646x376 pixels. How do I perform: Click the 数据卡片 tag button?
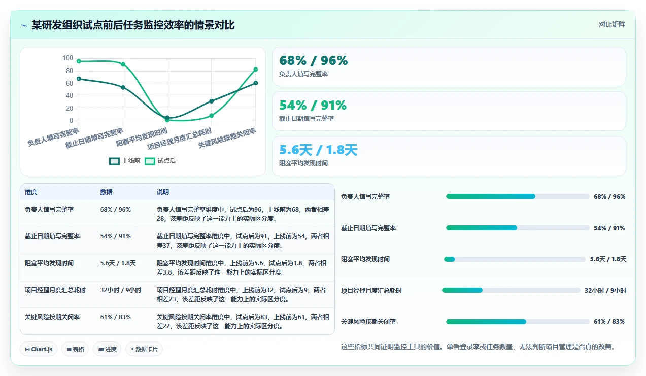[x=144, y=349]
